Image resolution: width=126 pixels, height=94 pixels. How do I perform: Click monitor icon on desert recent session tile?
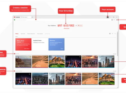pyautogui.click(x=84, y=82)
